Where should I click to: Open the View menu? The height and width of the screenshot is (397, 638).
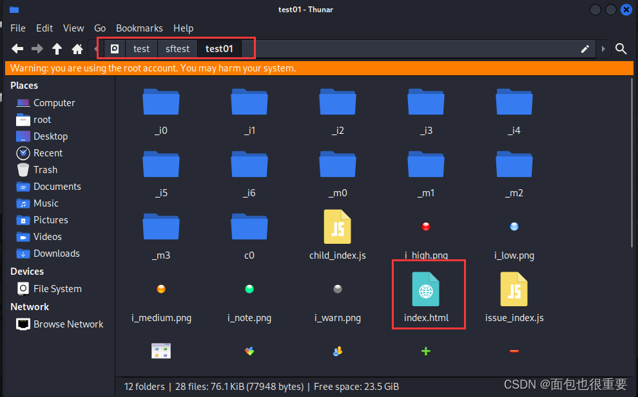[73, 28]
